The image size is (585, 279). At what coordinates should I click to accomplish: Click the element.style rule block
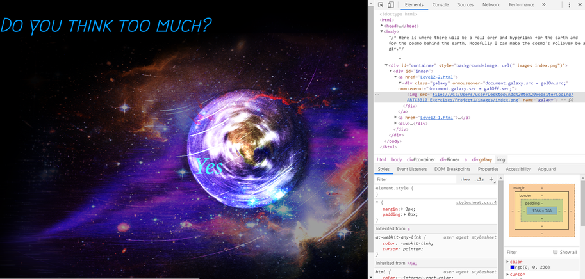pos(436,191)
